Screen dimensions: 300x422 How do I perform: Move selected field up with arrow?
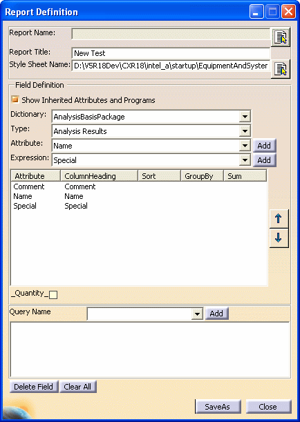[279, 218]
